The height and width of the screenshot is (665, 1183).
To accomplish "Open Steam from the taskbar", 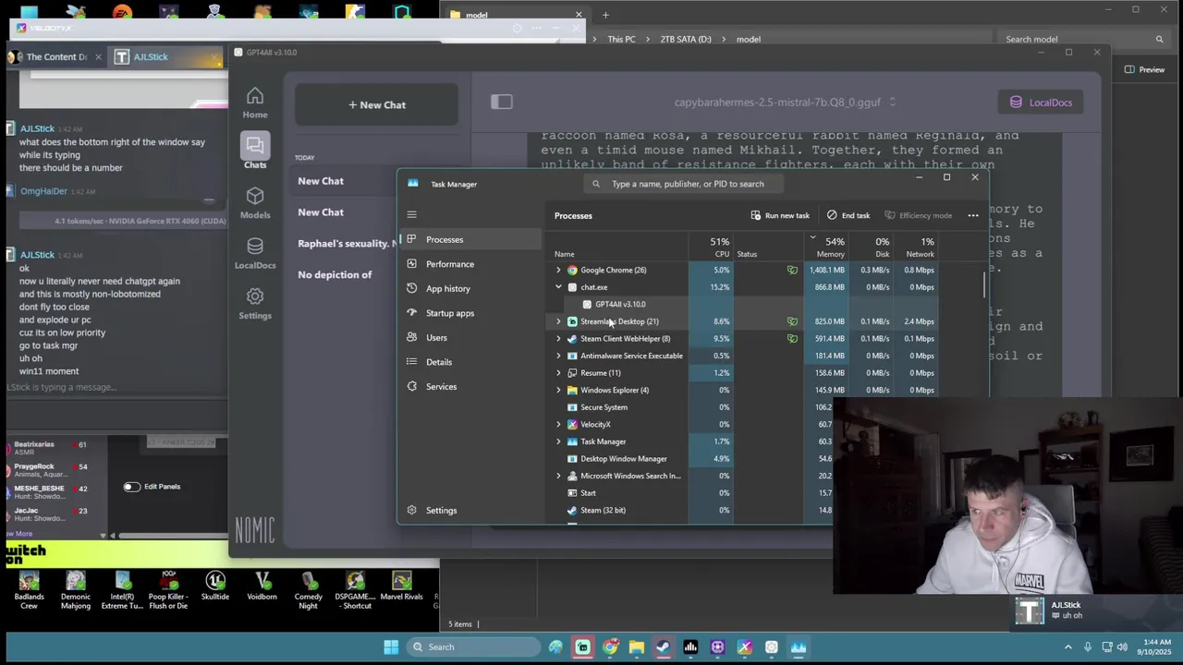I will pos(664,647).
